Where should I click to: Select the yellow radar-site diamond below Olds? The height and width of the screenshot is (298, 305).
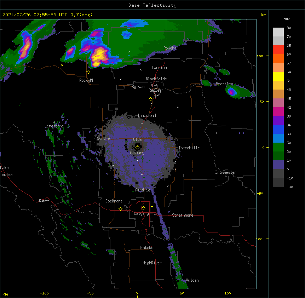(138, 148)
